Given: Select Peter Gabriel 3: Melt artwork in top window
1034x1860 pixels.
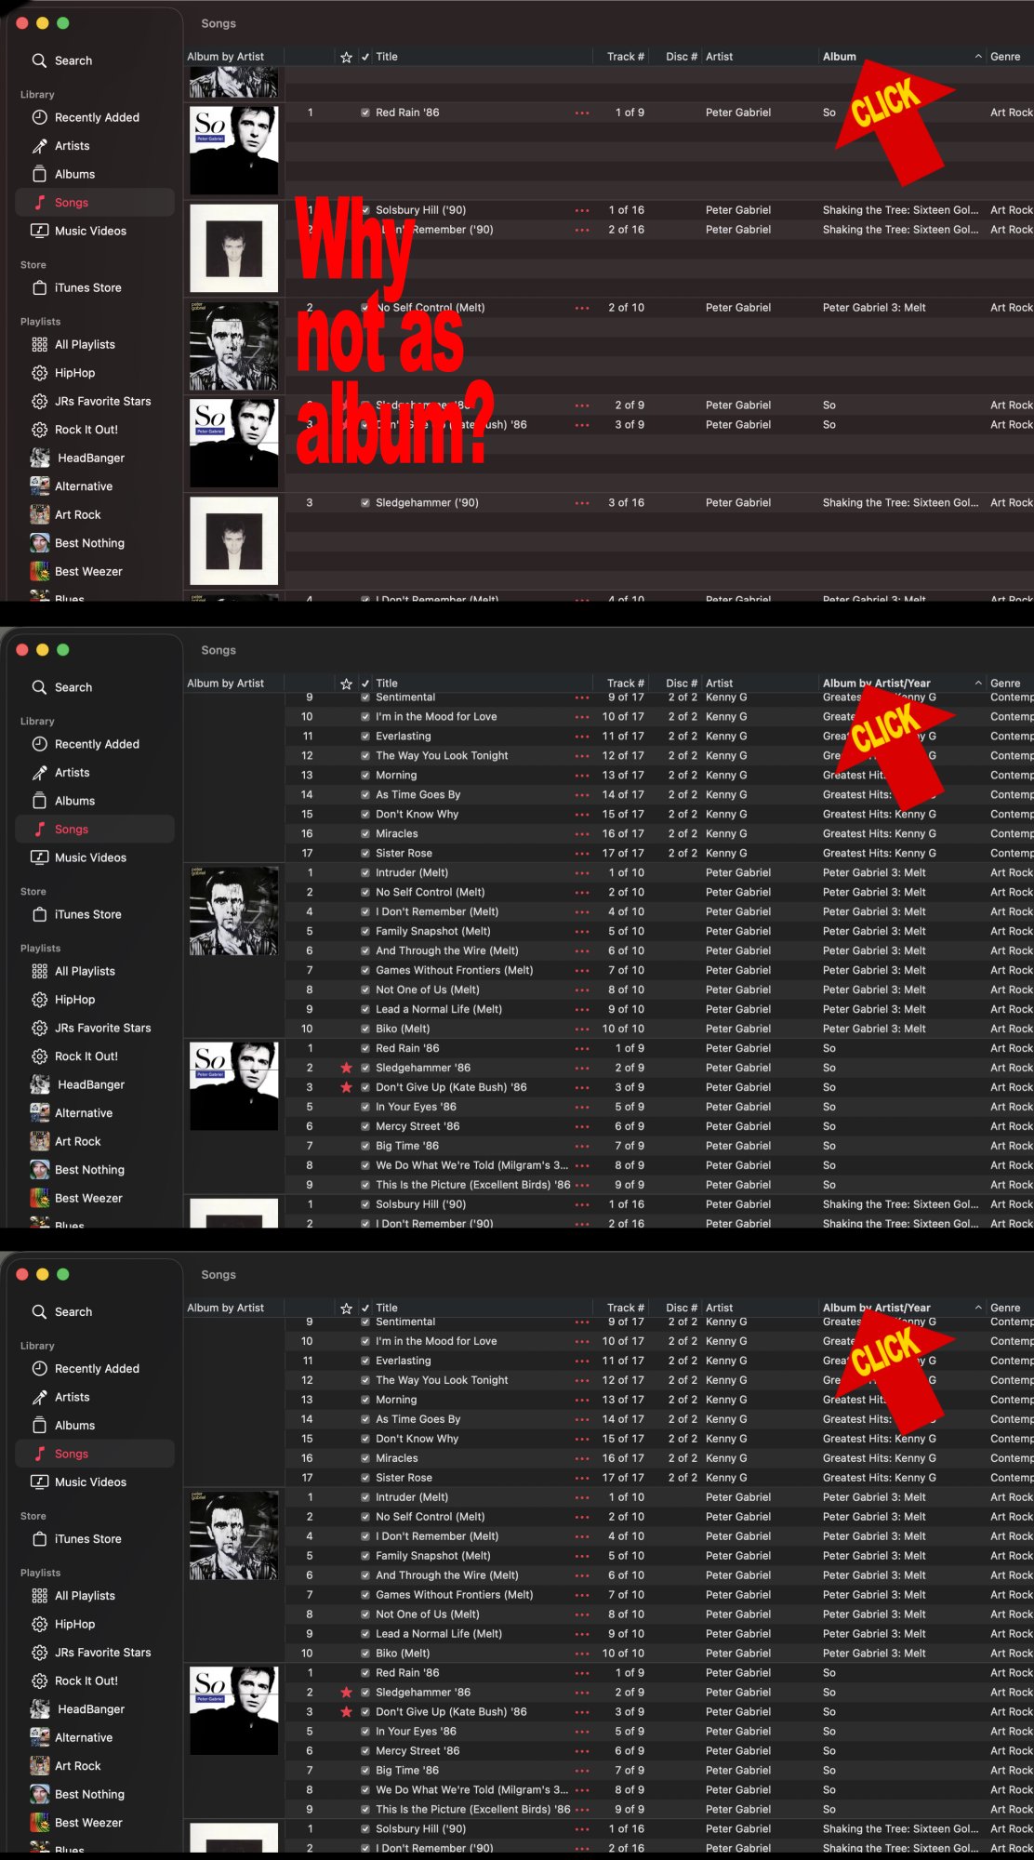Looking at the screenshot, I should (234, 346).
